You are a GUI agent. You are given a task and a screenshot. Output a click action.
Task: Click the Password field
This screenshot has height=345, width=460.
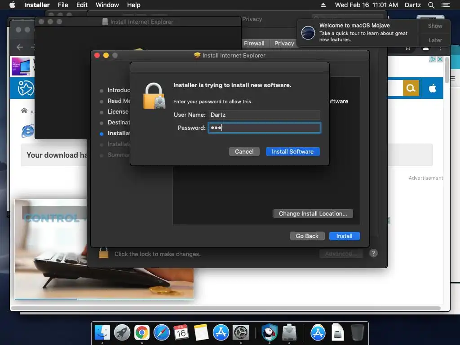264,128
